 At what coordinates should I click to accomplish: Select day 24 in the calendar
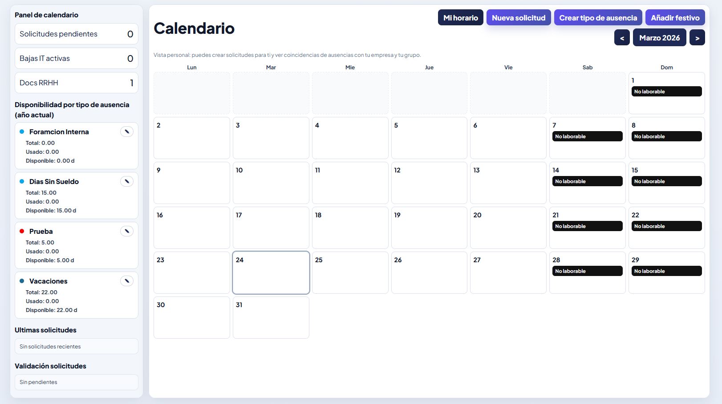(x=271, y=273)
